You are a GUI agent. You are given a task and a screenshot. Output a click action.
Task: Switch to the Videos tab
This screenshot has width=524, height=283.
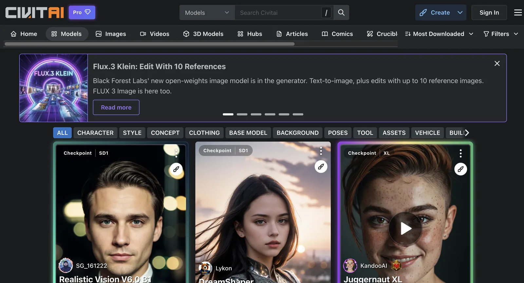point(155,34)
